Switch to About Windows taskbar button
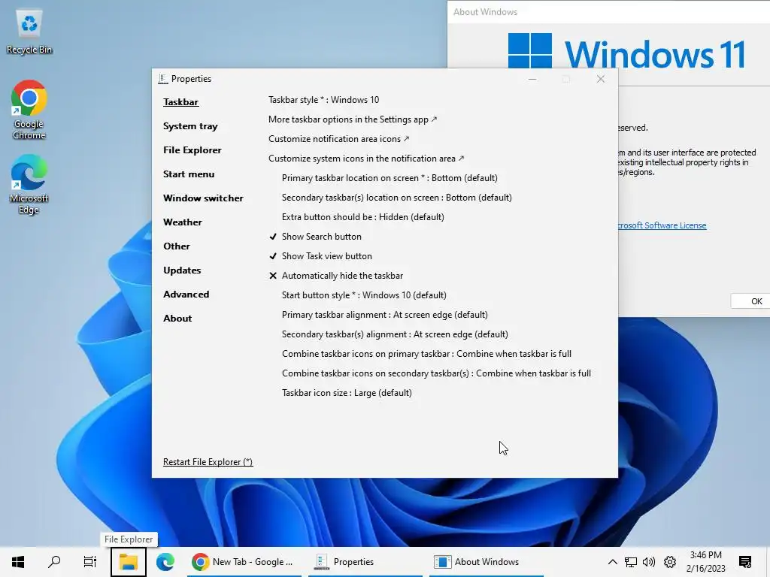The height and width of the screenshot is (577, 770). [x=487, y=562]
